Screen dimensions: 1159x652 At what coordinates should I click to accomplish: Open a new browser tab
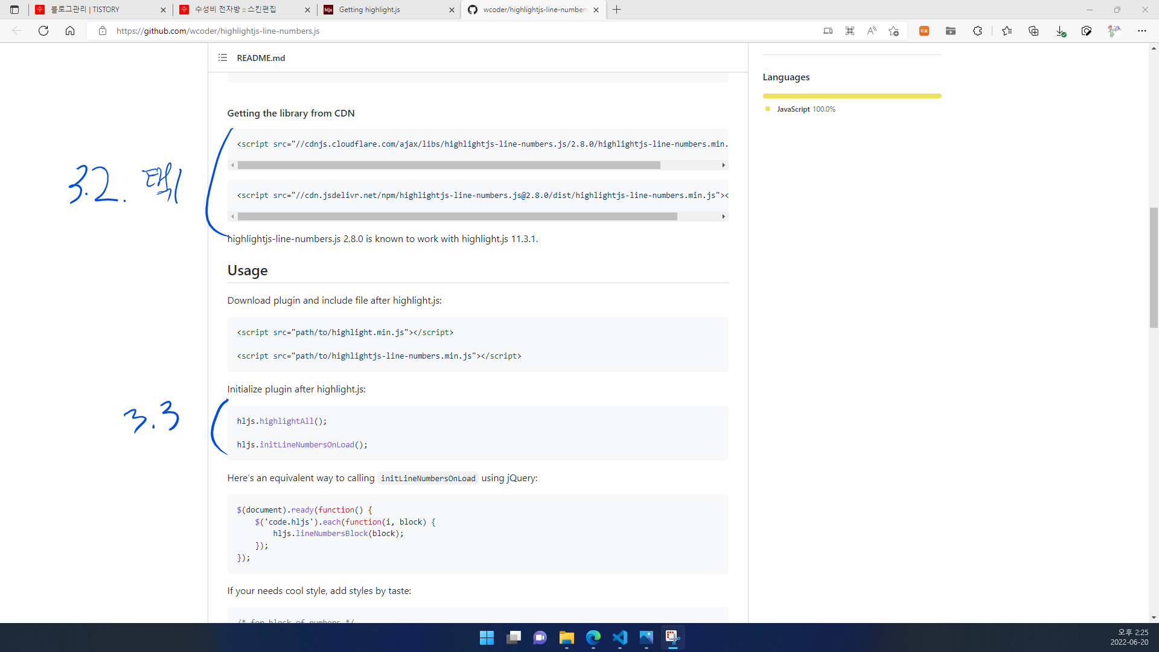tap(616, 10)
